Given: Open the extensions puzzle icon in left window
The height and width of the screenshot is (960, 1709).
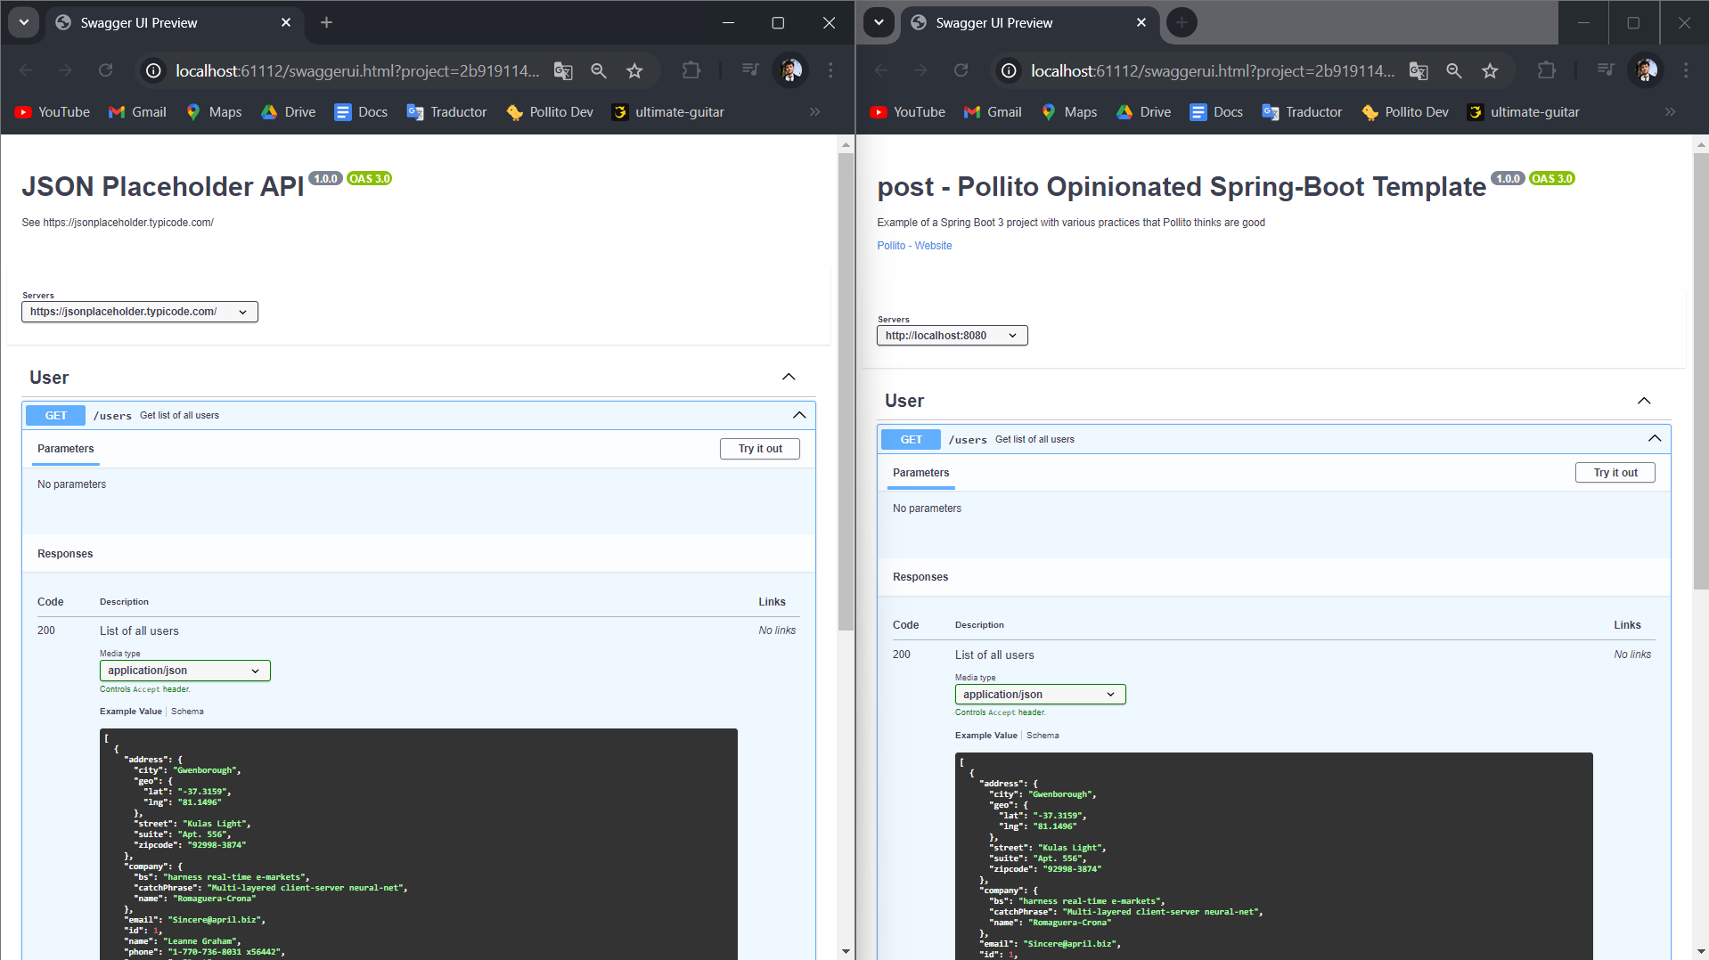Looking at the screenshot, I should tap(691, 70).
